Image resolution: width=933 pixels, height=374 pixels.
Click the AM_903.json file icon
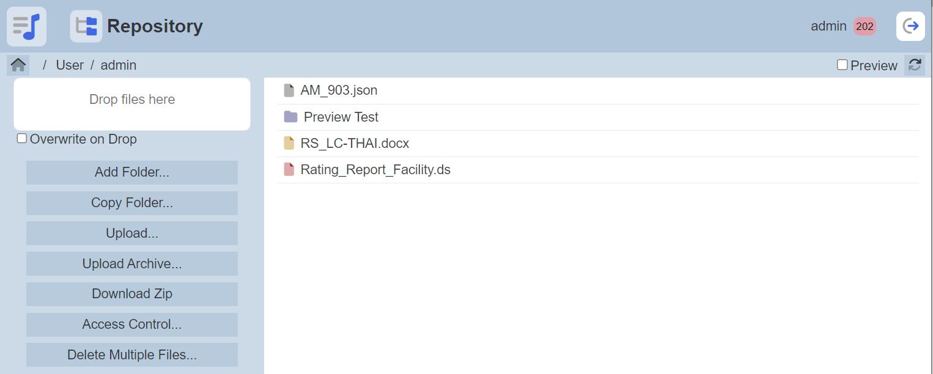289,90
